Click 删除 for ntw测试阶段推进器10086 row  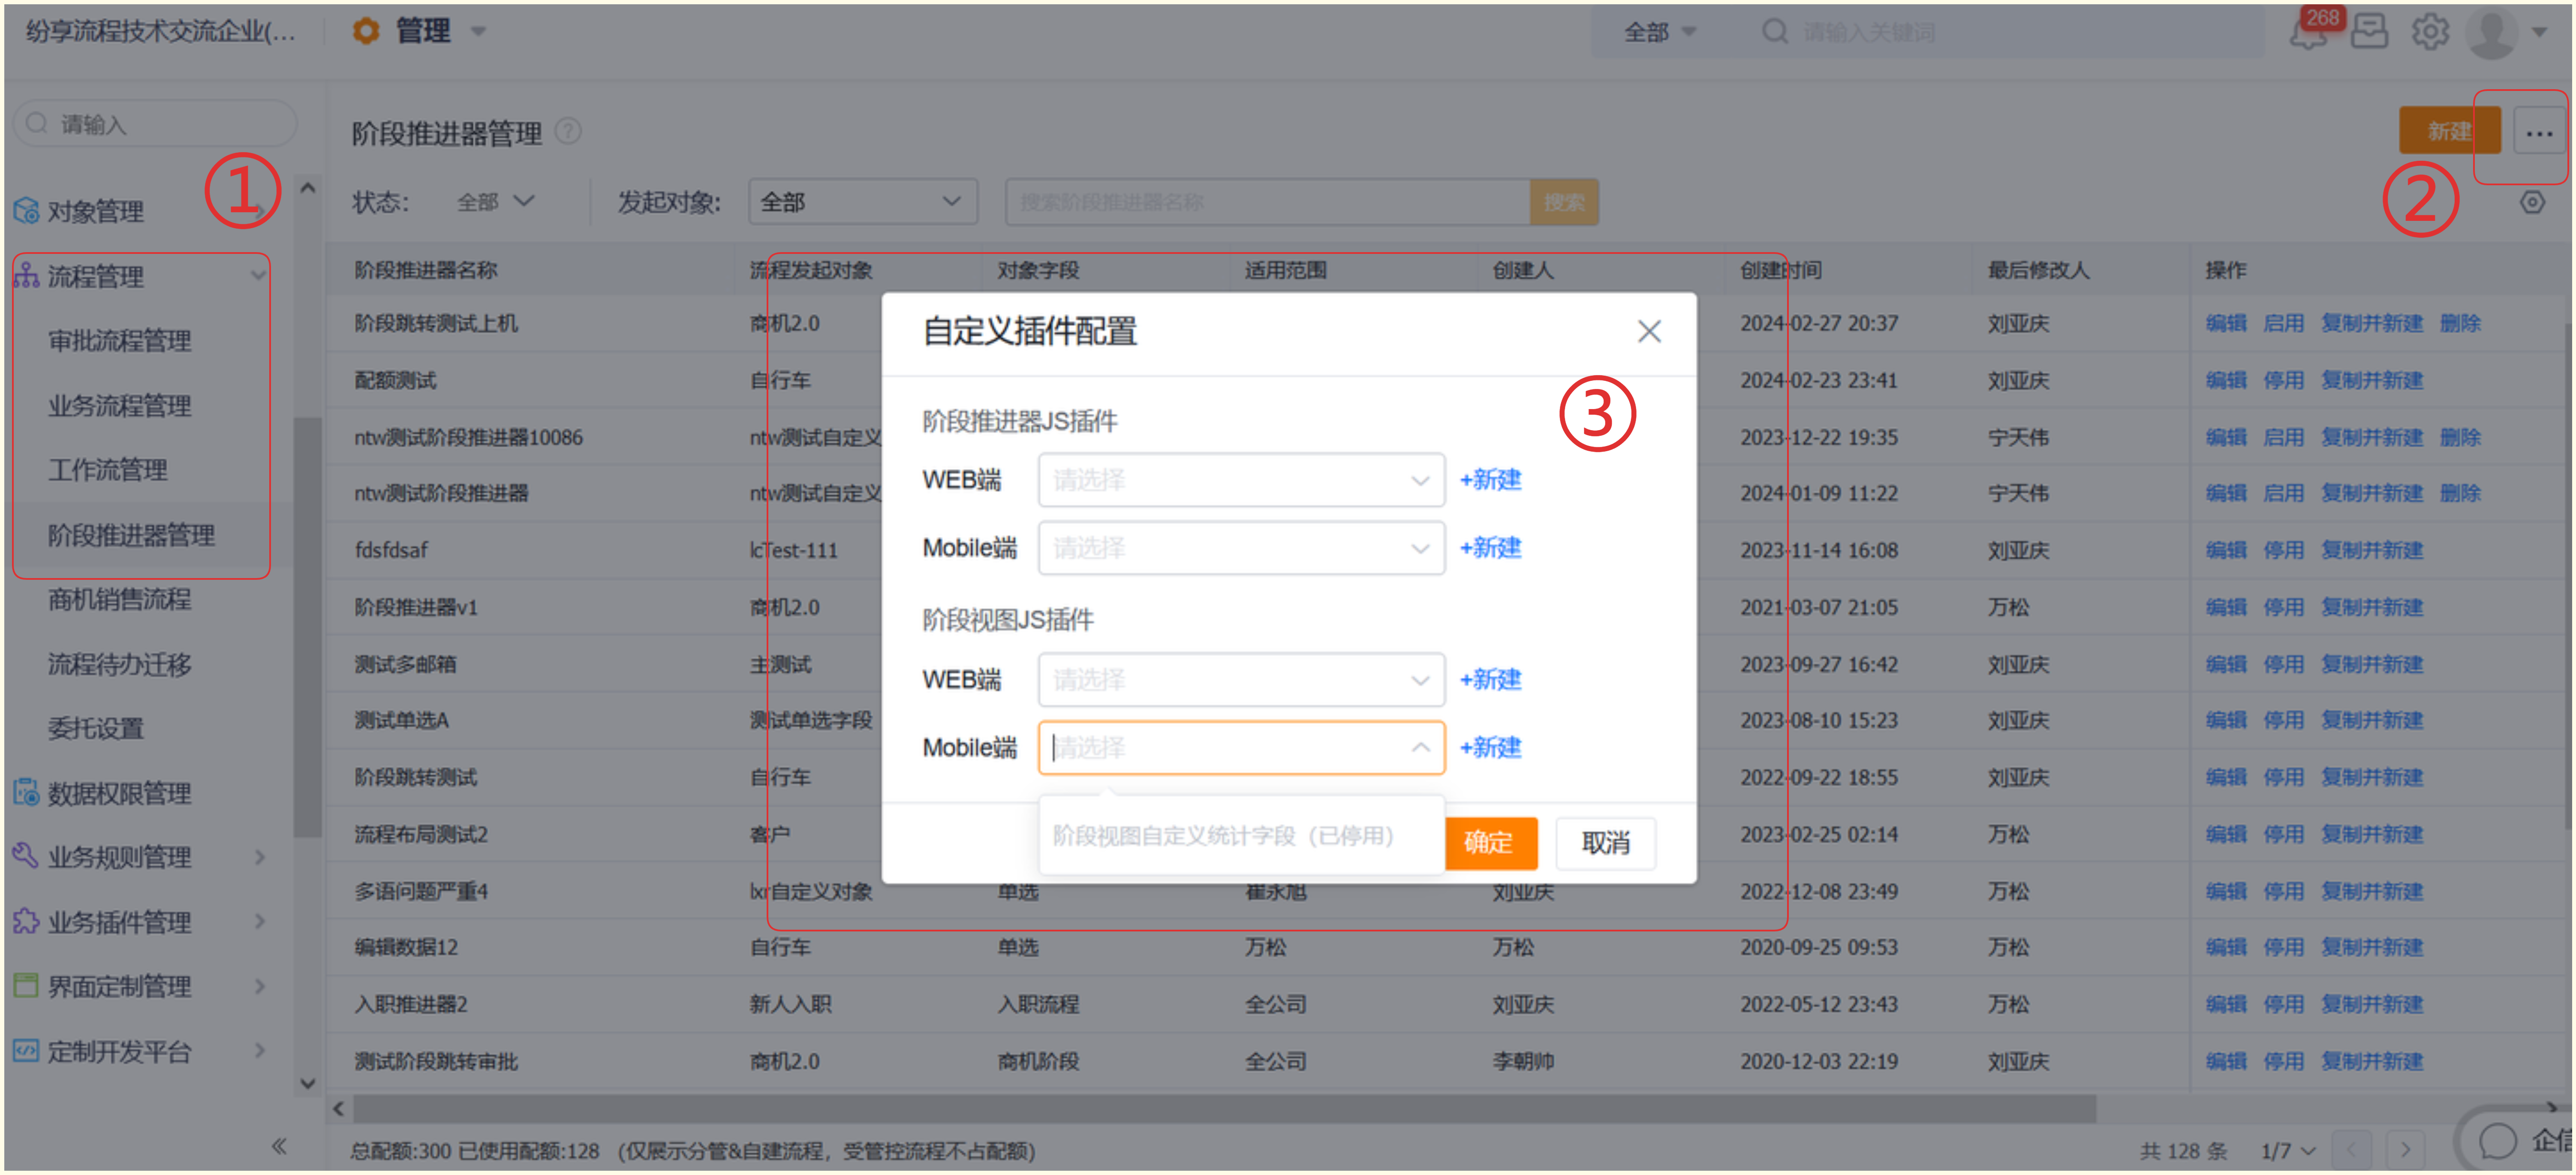click(2460, 437)
